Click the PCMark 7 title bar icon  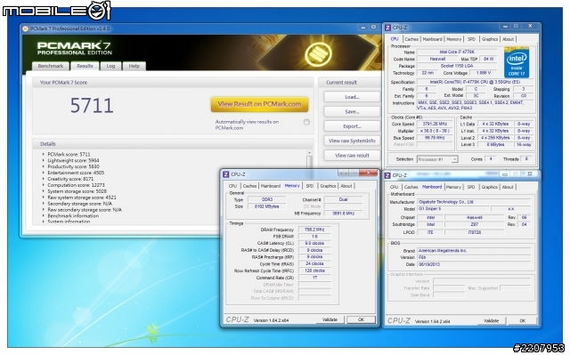[x=25, y=28]
